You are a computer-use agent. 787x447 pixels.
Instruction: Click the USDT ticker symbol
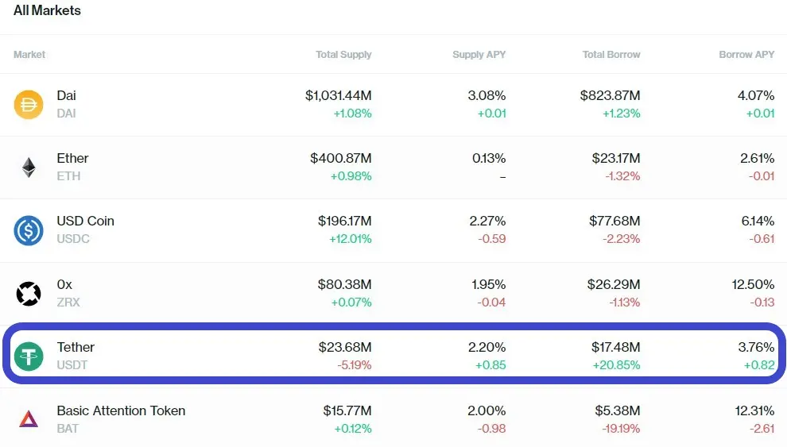(72, 365)
